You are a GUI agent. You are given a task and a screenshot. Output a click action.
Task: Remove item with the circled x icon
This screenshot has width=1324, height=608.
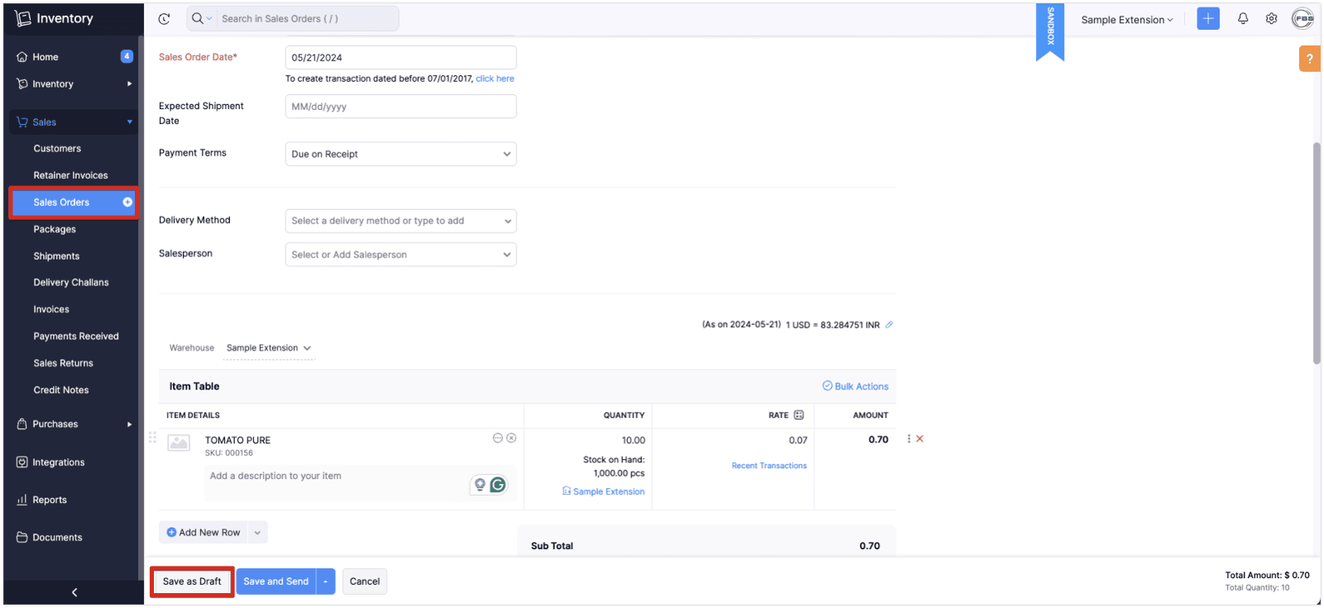tap(511, 438)
